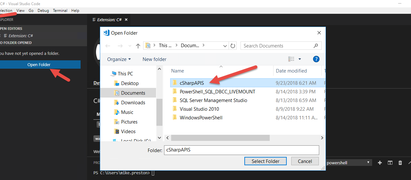Open the View menu
The width and height of the screenshot is (411, 180).
coord(21,11)
